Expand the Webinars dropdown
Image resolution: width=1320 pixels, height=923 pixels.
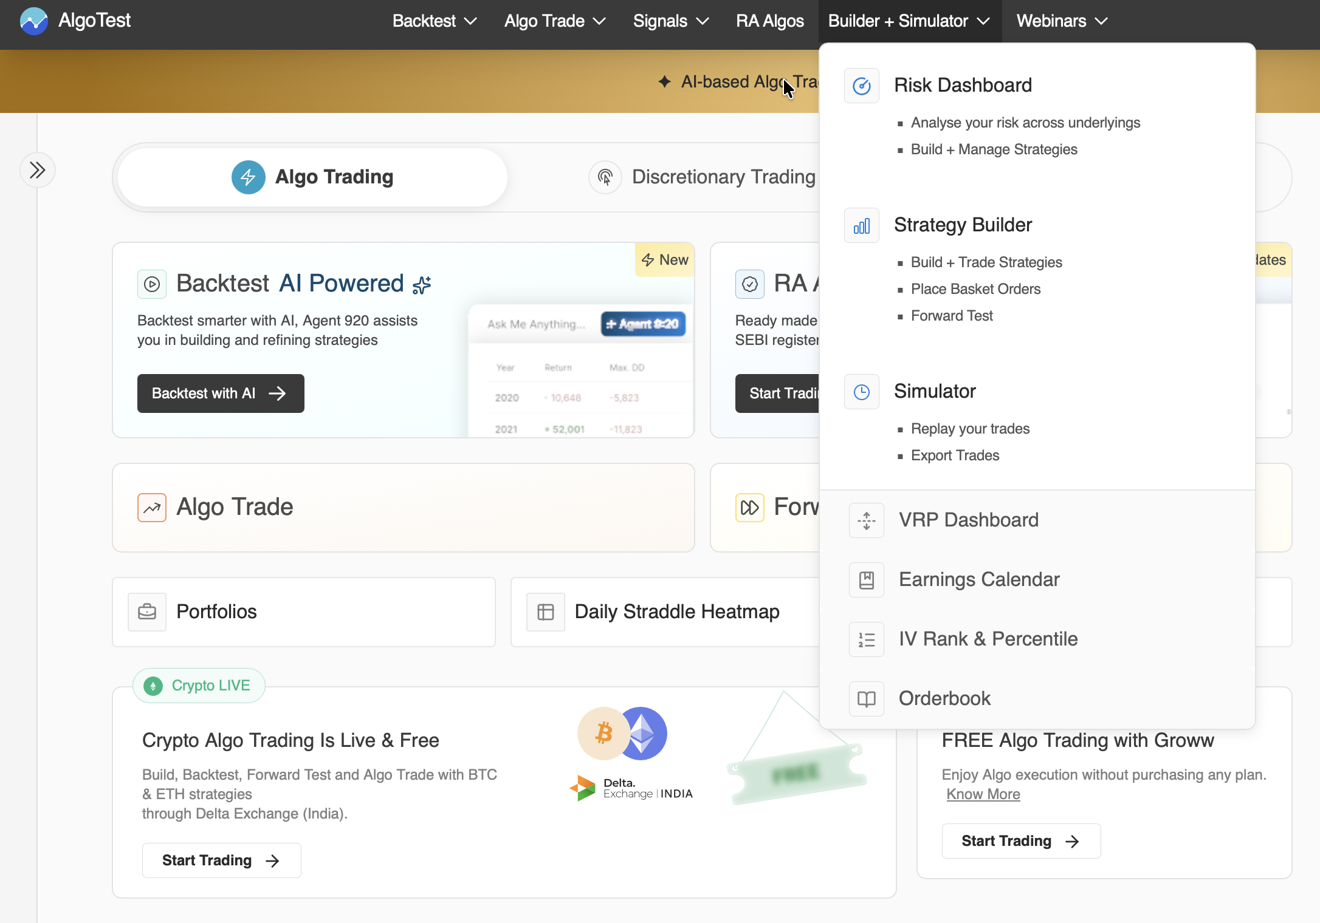pos(1061,21)
